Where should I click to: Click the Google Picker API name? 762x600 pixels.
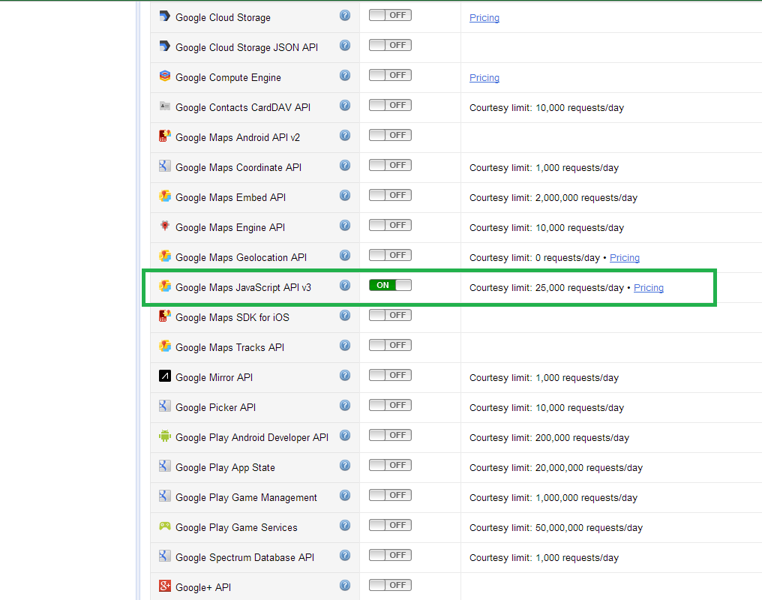click(x=215, y=407)
